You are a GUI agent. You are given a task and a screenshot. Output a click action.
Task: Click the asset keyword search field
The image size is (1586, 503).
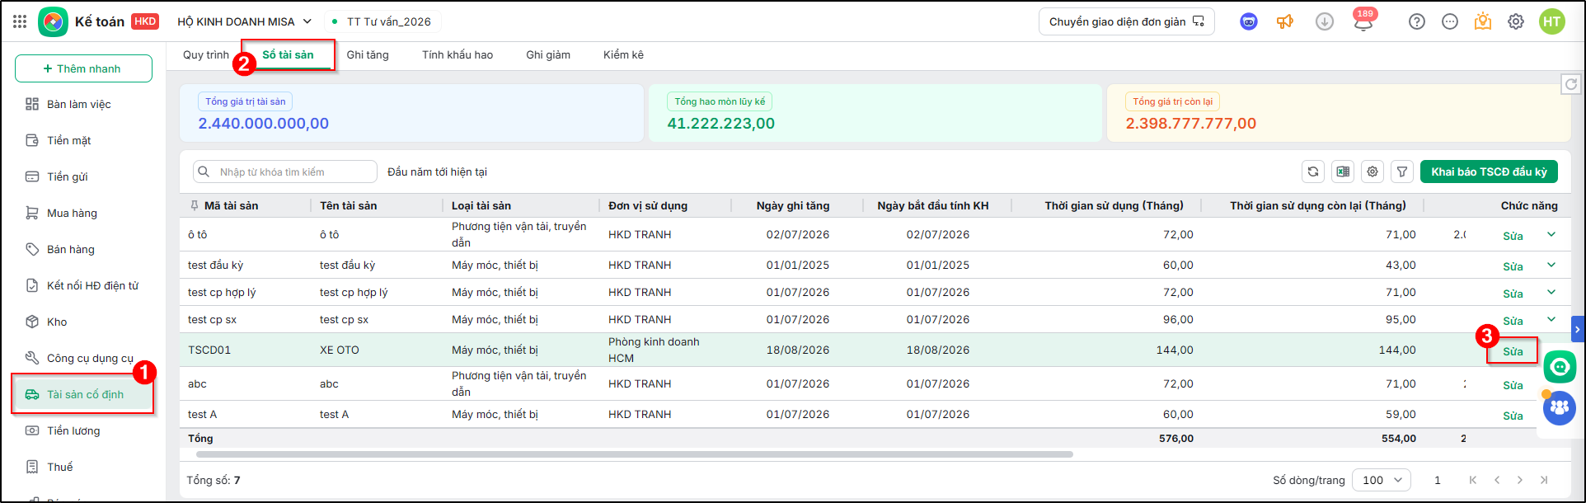285,172
